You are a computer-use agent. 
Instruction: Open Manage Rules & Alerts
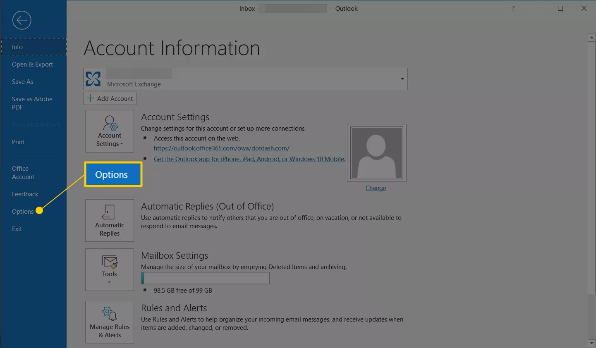[x=110, y=322]
